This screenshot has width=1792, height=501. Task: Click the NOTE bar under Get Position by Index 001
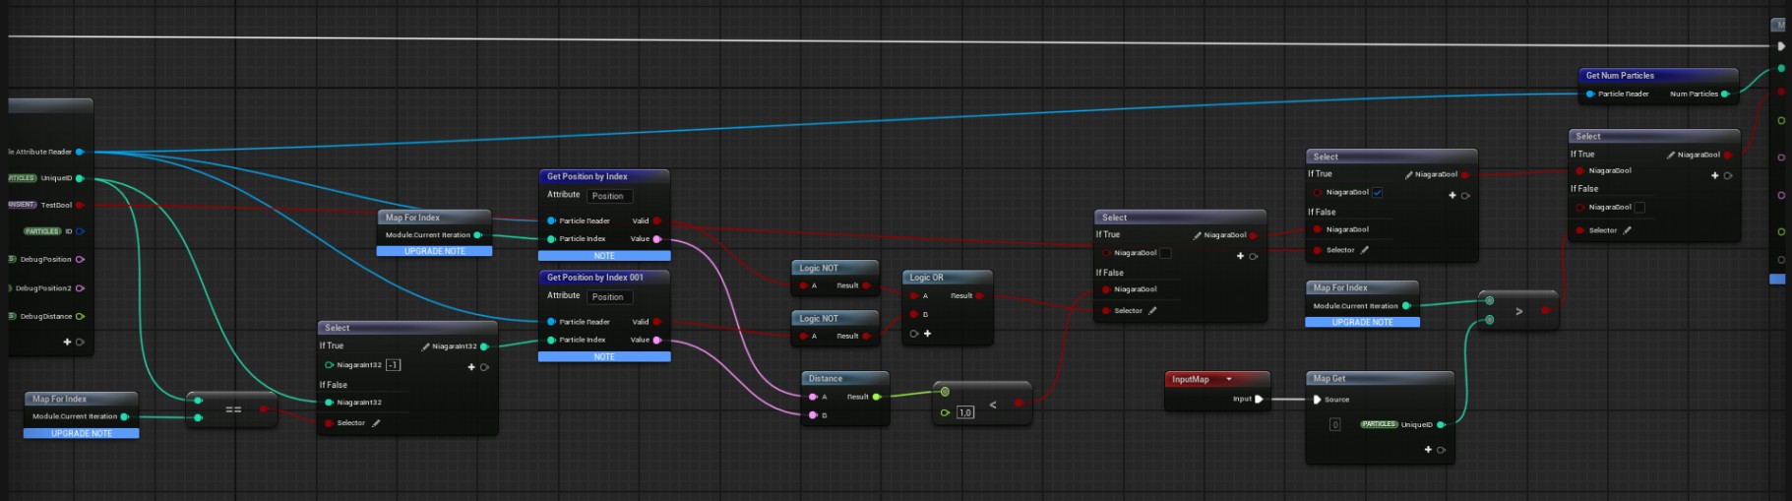tap(603, 356)
